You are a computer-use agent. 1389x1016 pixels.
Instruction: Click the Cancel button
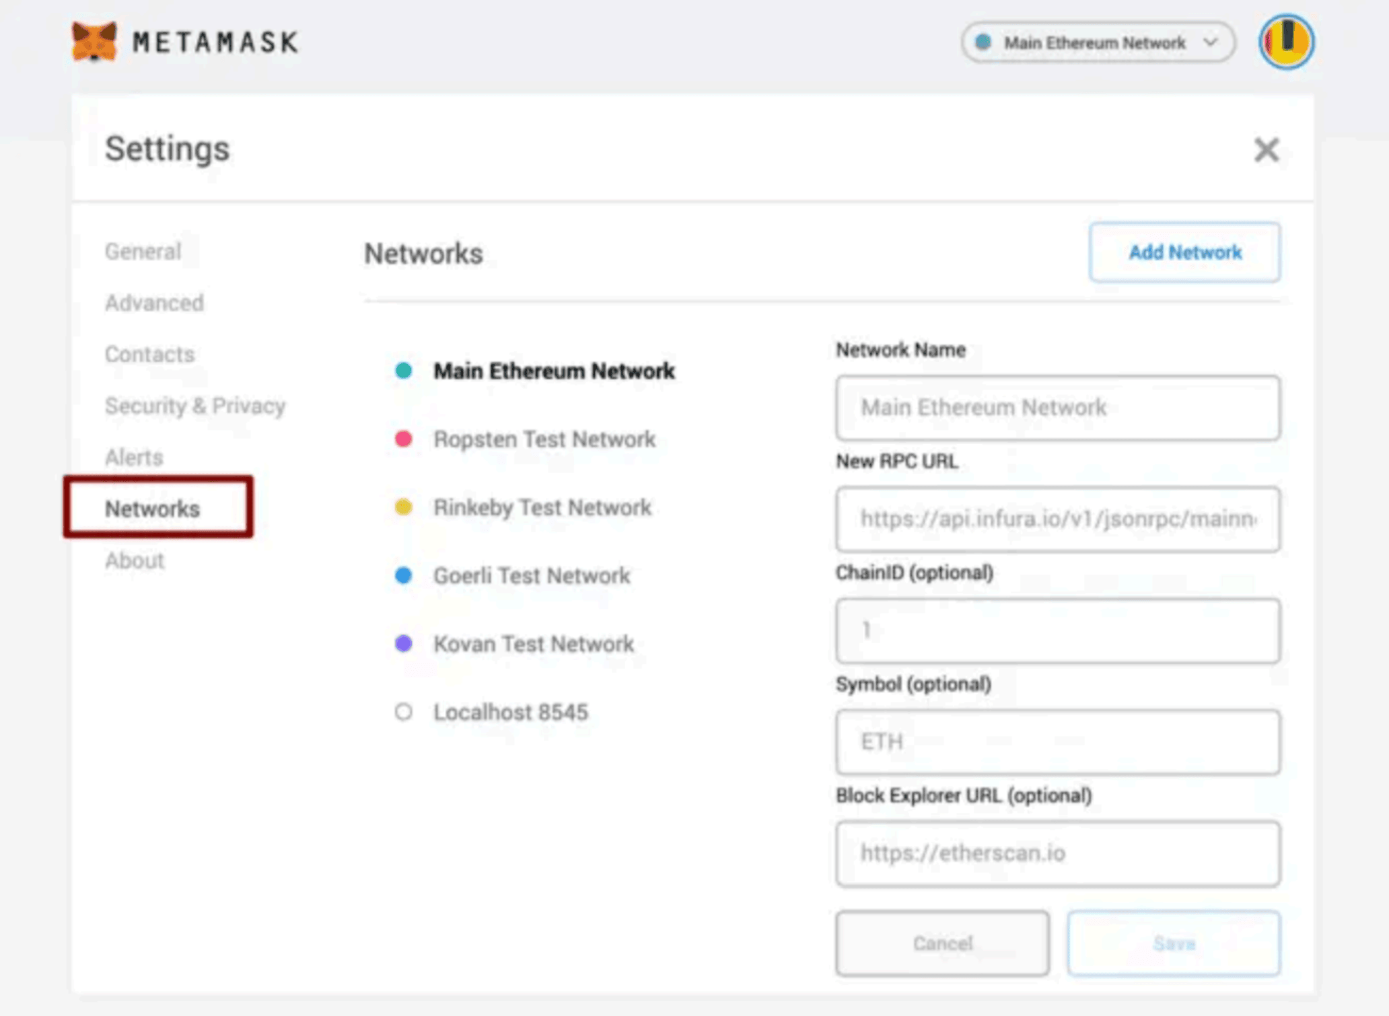pos(942,943)
